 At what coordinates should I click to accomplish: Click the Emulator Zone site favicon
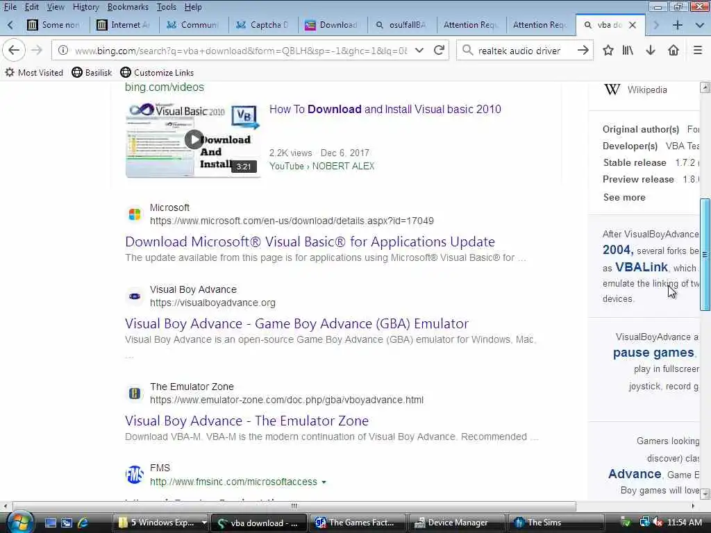pyautogui.click(x=135, y=393)
